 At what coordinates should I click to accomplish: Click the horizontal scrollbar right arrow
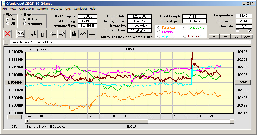coord(232,122)
